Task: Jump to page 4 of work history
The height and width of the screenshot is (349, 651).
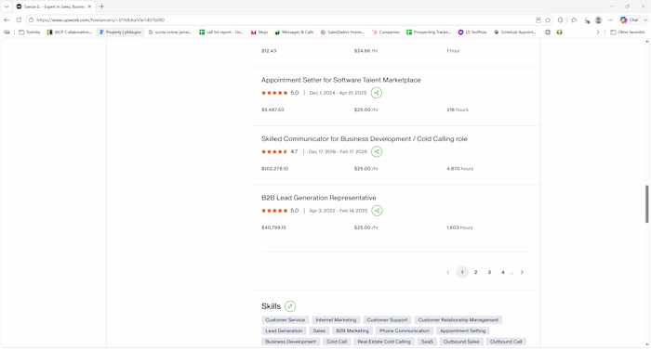Action: pyautogui.click(x=503, y=272)
